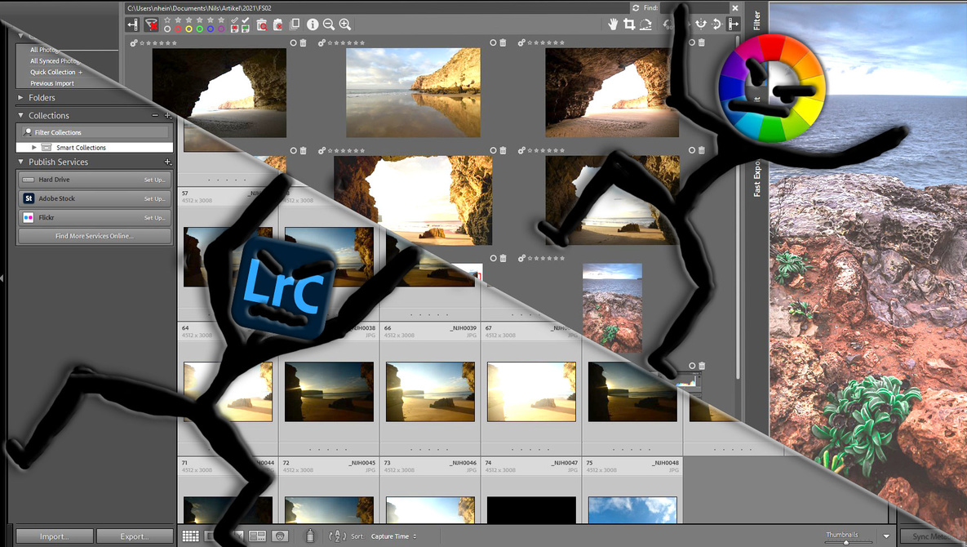Open the toolbar options arrow beside Thumbnails slider
The width and height of the screenshot is (967, 547).
(x=886, y=536)
